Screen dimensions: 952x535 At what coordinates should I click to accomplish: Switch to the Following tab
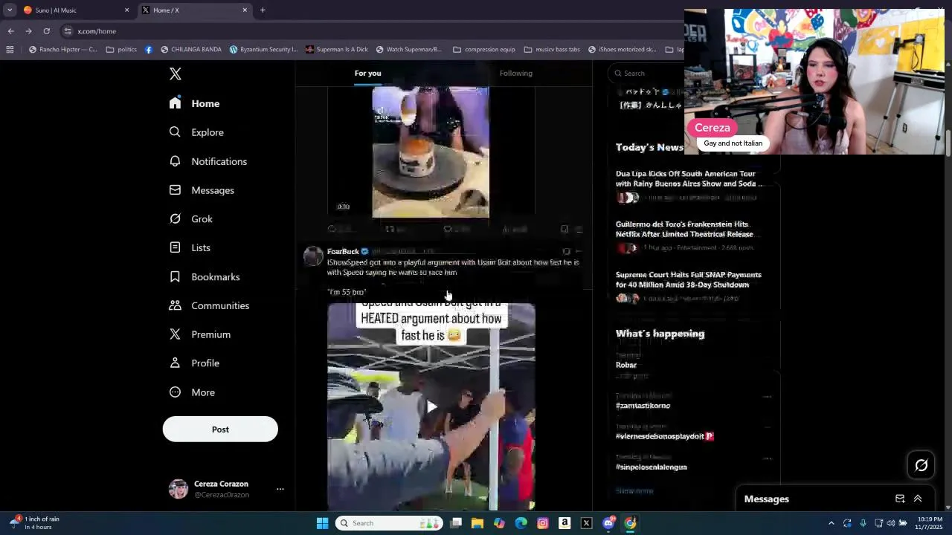coord(516,73)
